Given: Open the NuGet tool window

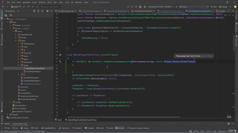Looking at the screenshot, I should (x=100, y=128).
